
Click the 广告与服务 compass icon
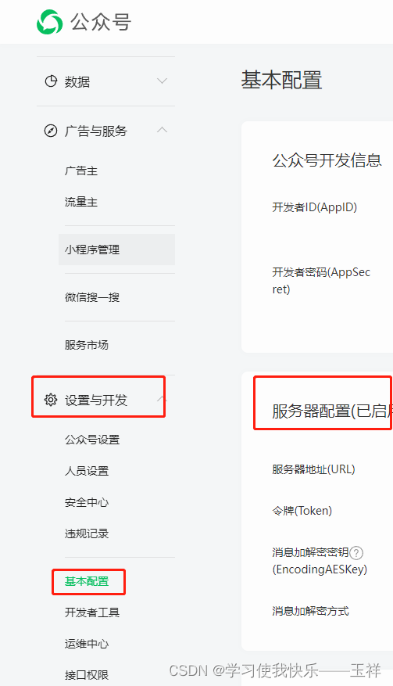tap(51, 131)
